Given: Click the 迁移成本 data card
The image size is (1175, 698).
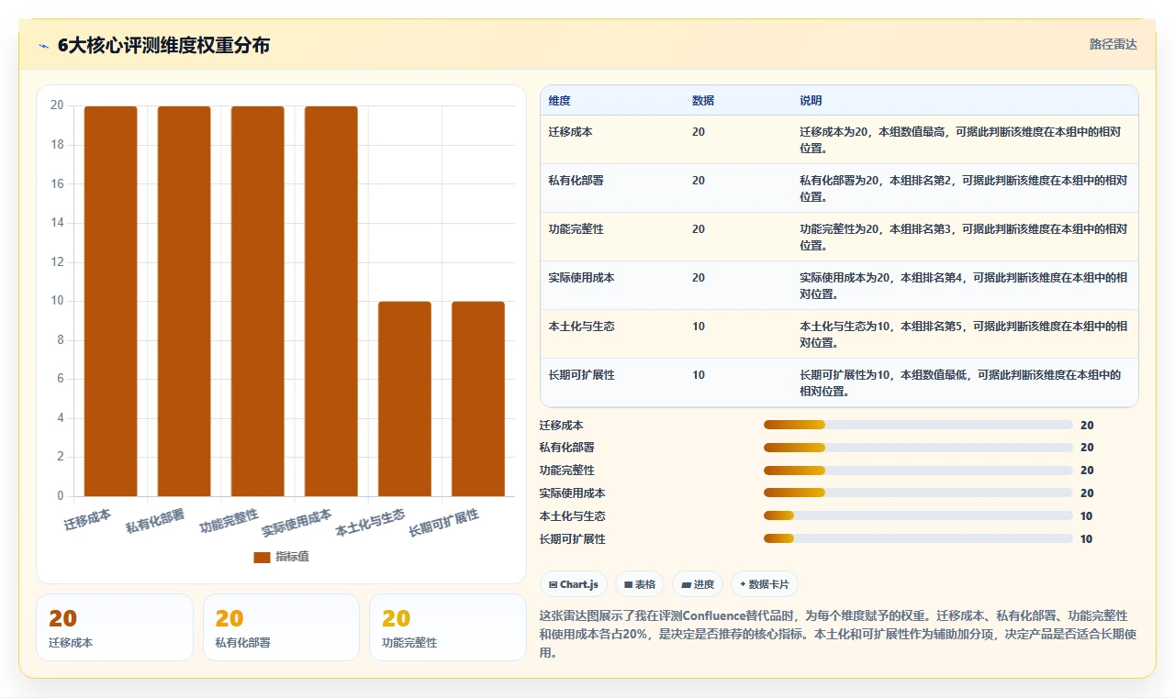Looking at the screenshot, I should (x=115, y=627).
